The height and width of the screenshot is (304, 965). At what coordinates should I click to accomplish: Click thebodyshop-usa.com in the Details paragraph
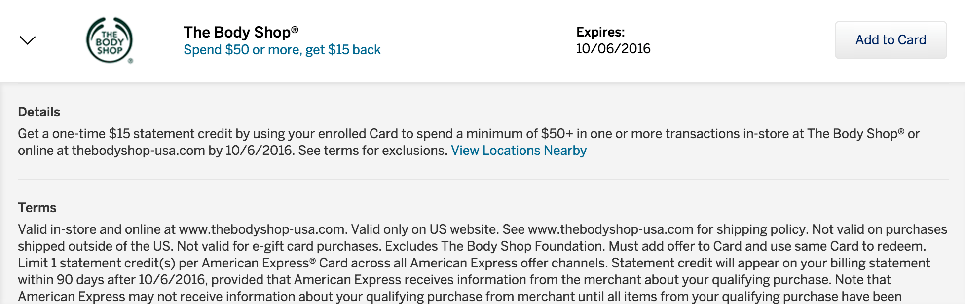coord(138,151)
